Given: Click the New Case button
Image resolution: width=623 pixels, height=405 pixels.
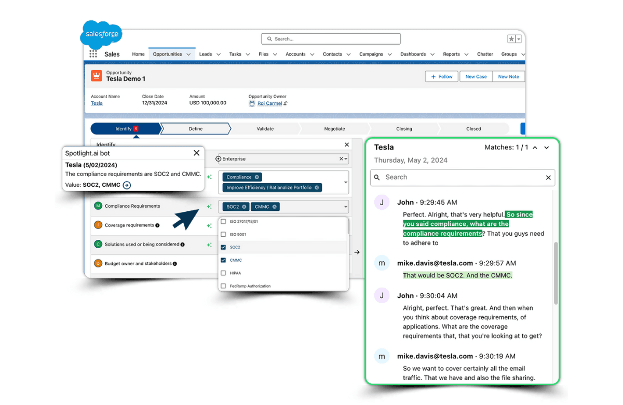Looking at the screenshot, I should tap(476, 76).
